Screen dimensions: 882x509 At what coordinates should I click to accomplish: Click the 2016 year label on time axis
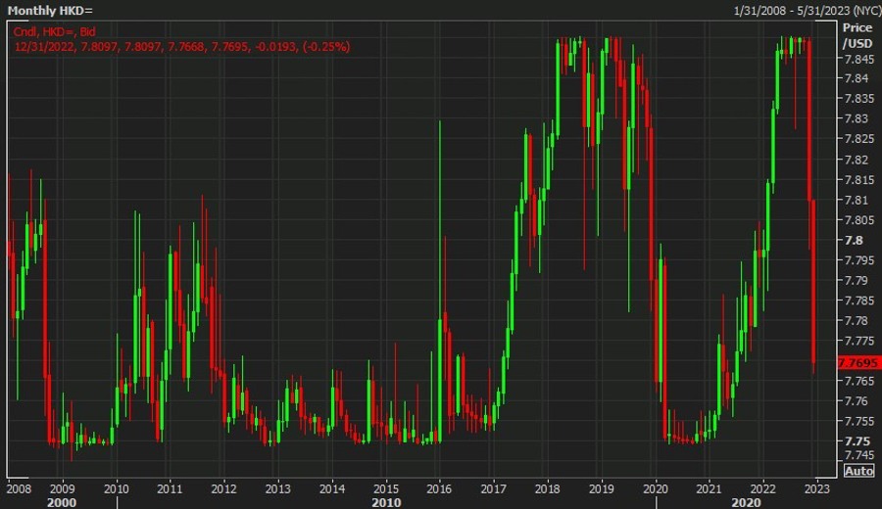point(440,487)
